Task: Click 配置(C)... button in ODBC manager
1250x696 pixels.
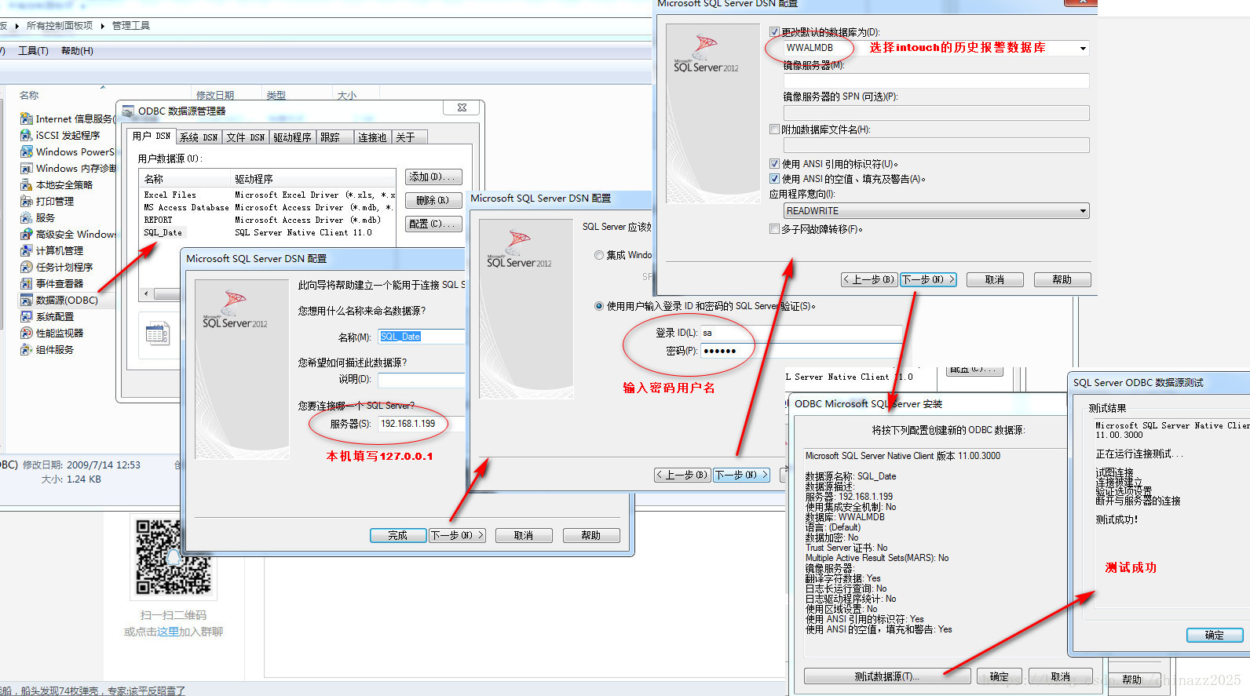Action: pos(433,224)
